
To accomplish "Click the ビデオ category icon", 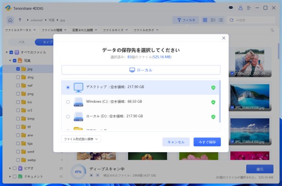I will [20, 168].
